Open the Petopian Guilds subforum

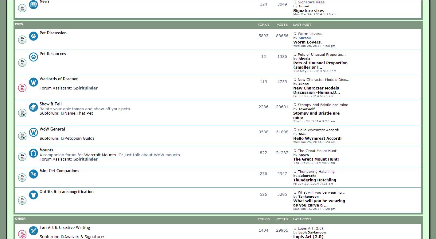(x=79, y=138)
